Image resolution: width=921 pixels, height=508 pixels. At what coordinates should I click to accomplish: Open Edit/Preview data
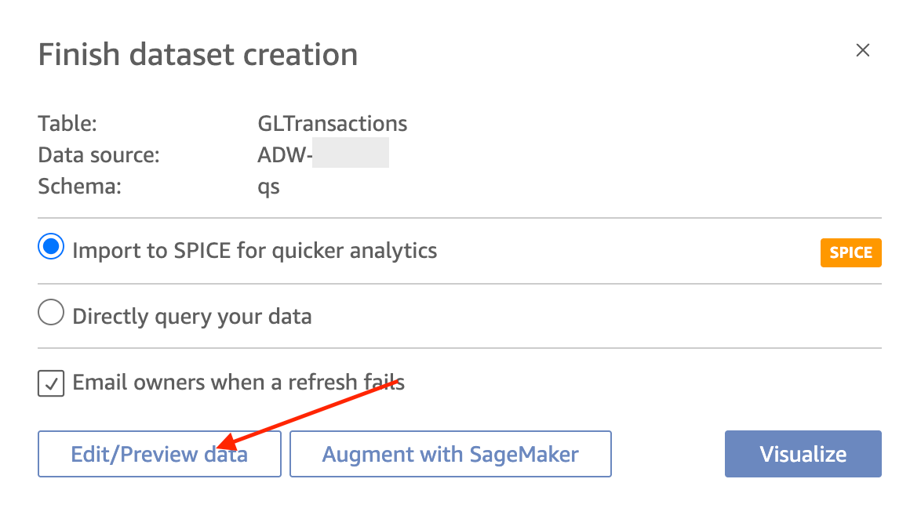click(159, 454)
